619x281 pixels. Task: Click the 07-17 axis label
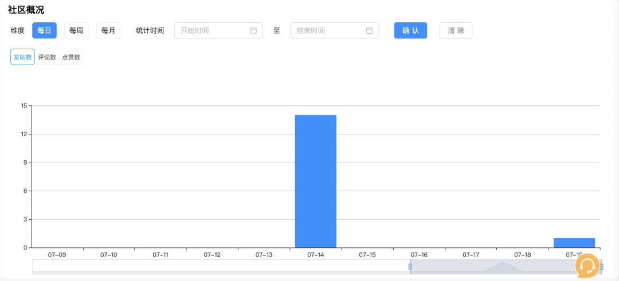[471, 255]
